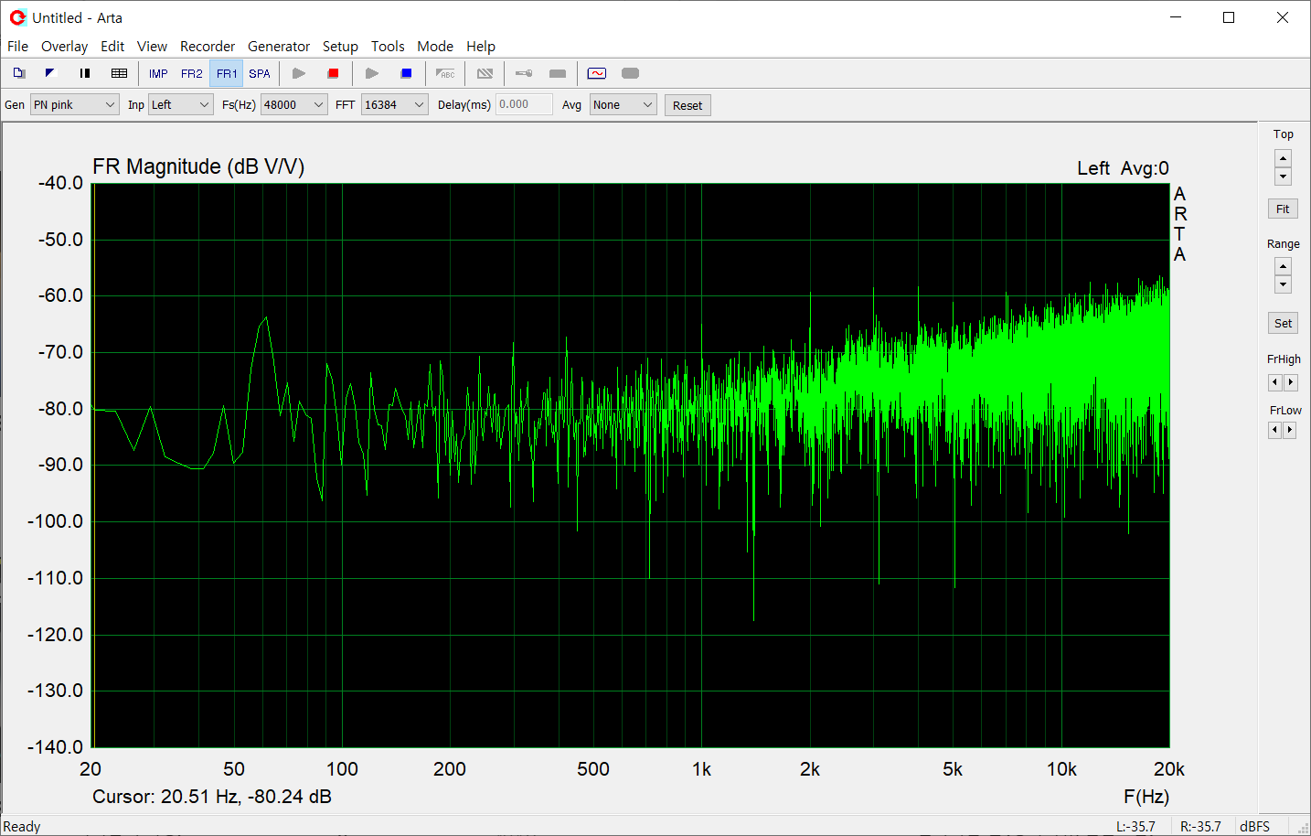
Task: Open the grid table toolbar icon
Action: [119, 73]
